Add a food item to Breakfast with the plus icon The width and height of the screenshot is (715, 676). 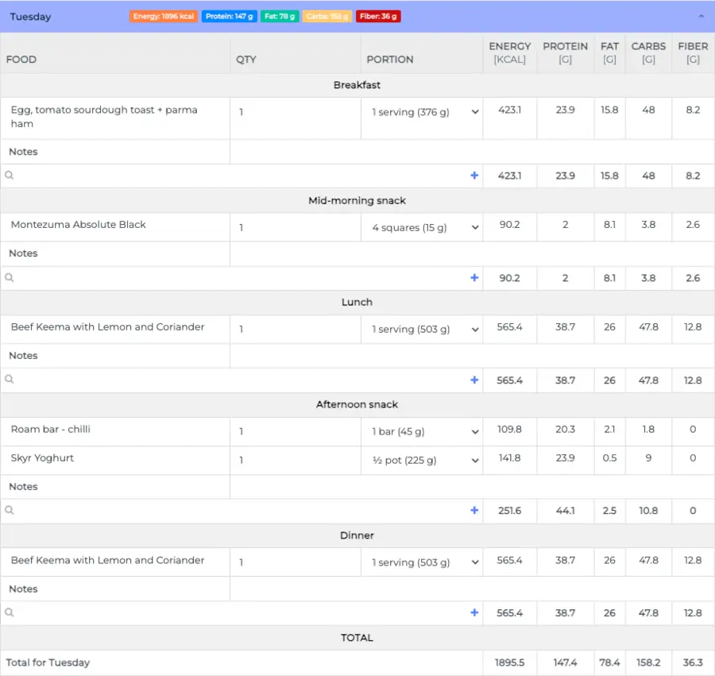(x=474, y=175)
